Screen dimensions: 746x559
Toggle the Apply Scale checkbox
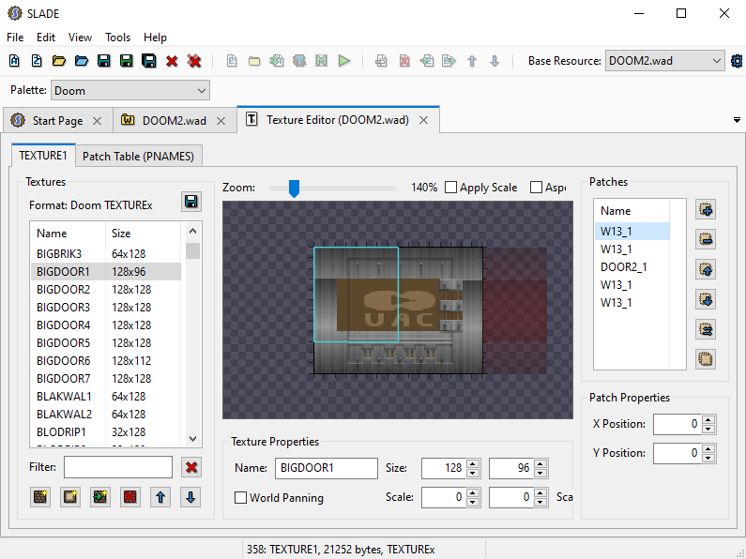click(x=451, y=188)
